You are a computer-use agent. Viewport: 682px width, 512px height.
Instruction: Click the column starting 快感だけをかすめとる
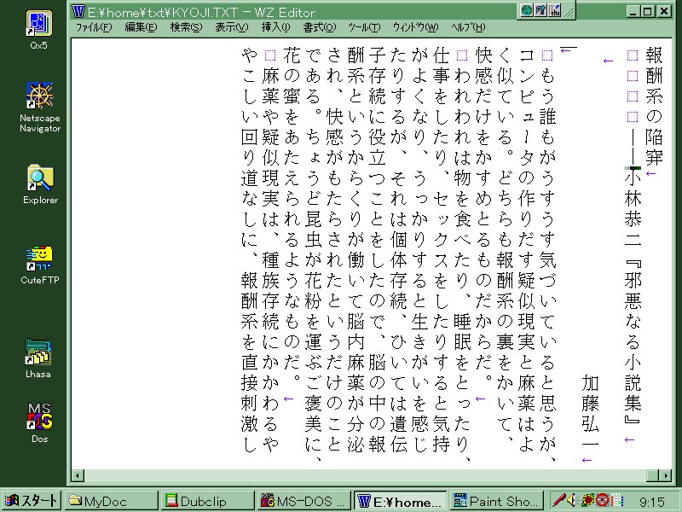[x=483, y=212]
